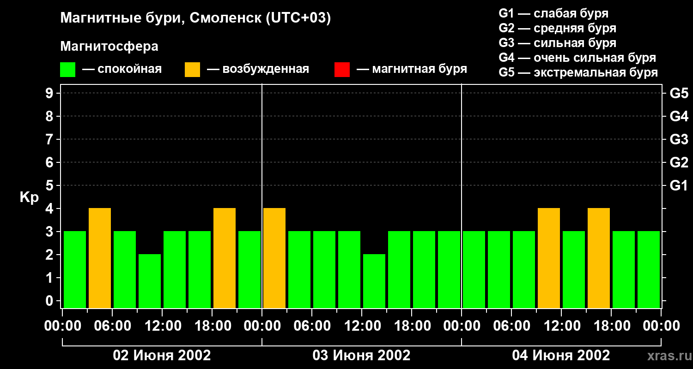Image resolution: width=693 pixels, height=369 pixels.
Task: Click the orange возбужденная legend swatch
Action: (192, 70)
